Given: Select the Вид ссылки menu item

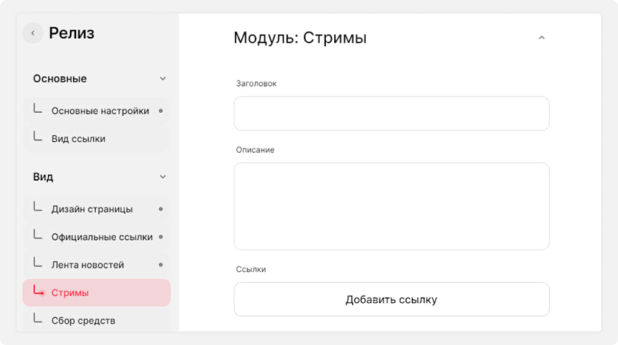Looking at the screenshot, I should 78,139.
